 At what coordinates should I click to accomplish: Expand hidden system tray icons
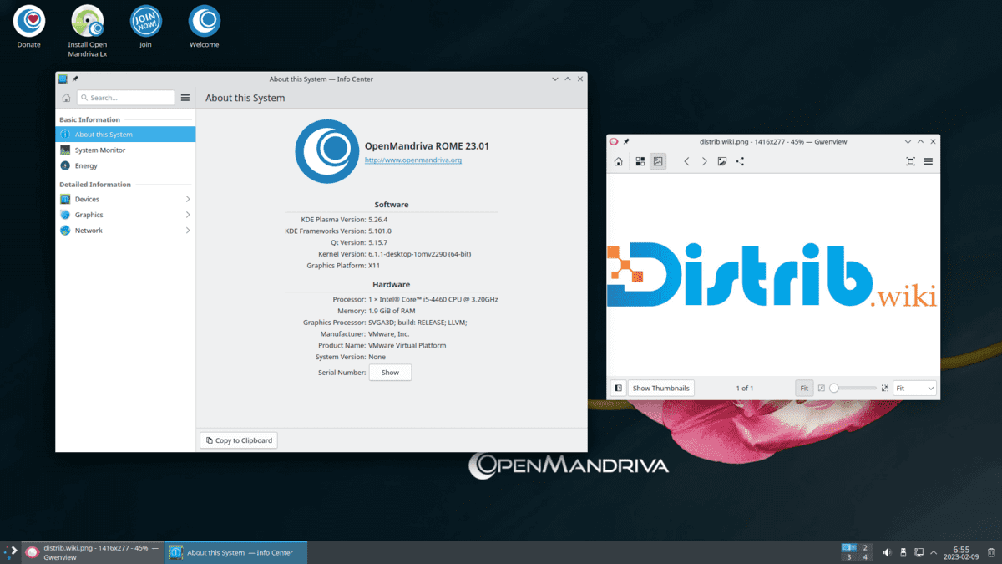pos(934,552)
